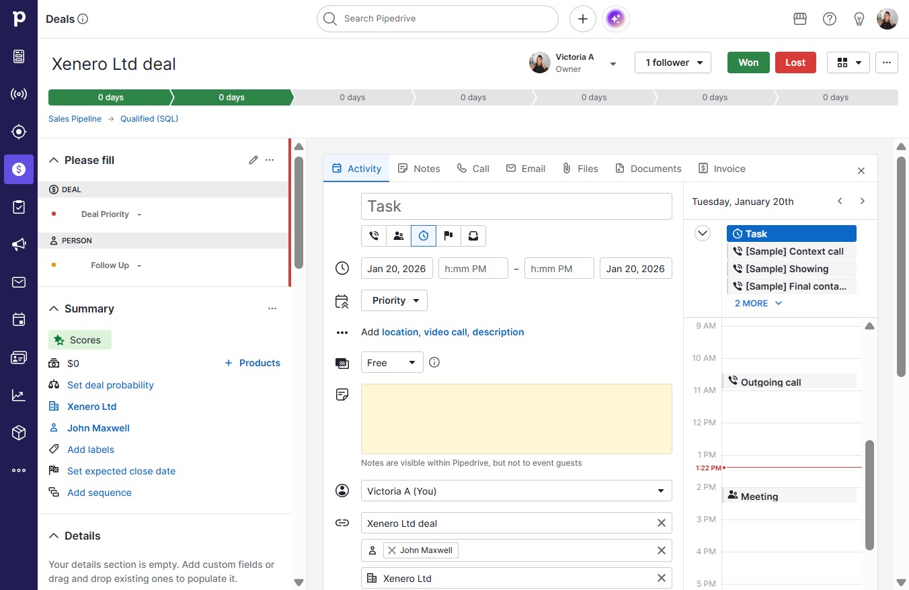Click the first green pipeline stage segment

point(110,97)
